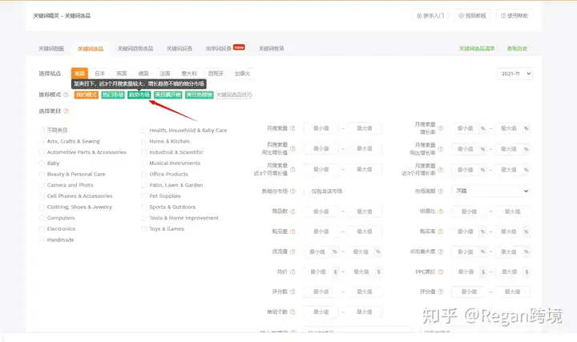
Task: Click the help icon beside 均价
Action: (293, 272)
